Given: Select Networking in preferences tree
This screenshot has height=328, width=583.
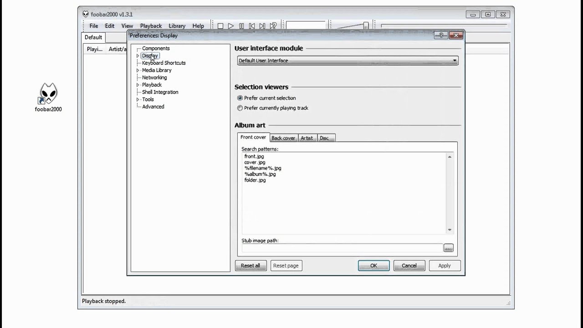Looking at the screenshot, I should pos(154,77).
